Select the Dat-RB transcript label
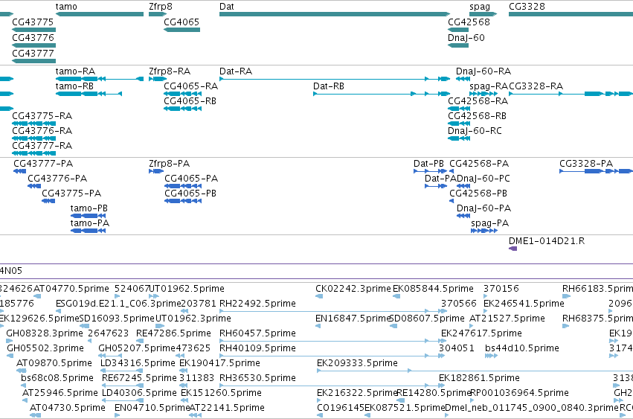This screenshot has height=419, width=633. [x=329, y=86]
